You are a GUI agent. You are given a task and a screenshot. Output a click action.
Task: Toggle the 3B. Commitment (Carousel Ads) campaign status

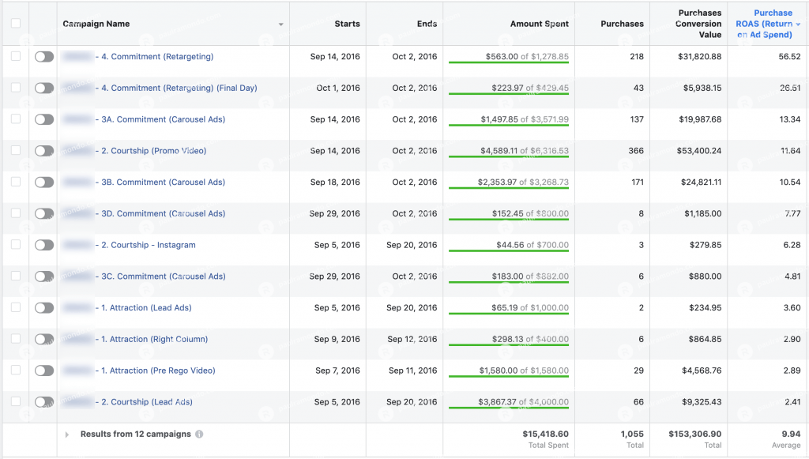pyautogui.click(x=44, y=182)
